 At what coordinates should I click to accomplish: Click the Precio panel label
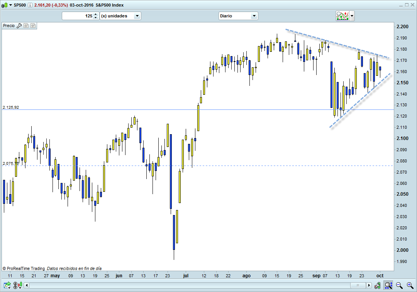point(8,26)
